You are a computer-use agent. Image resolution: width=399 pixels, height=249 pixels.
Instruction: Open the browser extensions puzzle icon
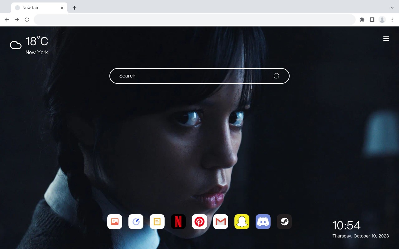[x=362, y=20]
